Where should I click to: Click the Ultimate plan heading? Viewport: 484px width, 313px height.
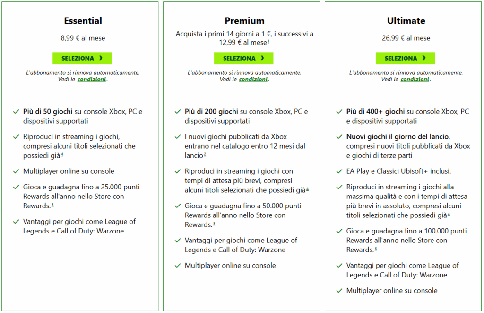coord(405,21)
